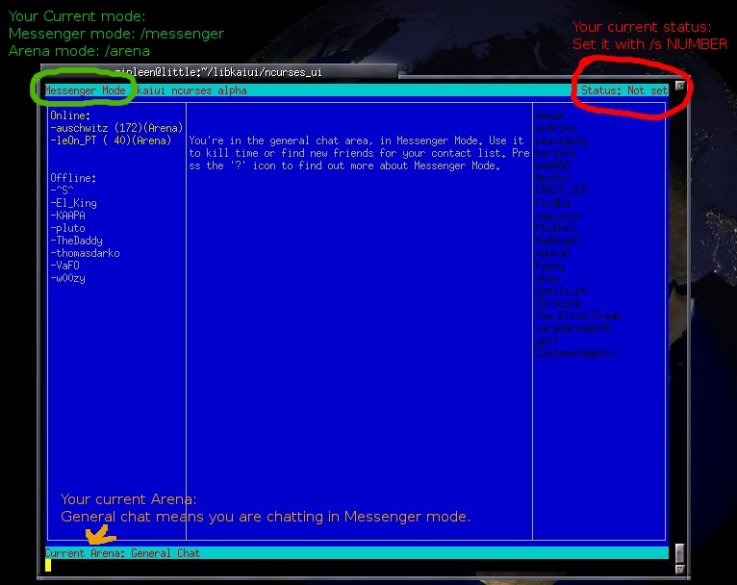Click the 'Status: Not set' indicator
The image size is (737, 585).
624,90
